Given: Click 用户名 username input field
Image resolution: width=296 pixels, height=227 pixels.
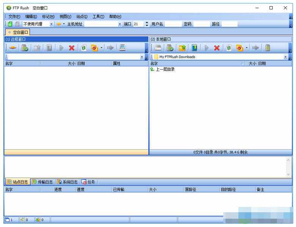Looking at the screenshot, I should tap(173, 24).
